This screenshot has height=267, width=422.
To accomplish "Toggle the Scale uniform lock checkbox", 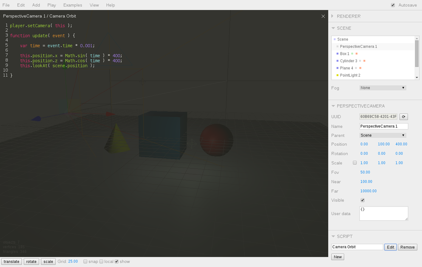I will [354, 163].
